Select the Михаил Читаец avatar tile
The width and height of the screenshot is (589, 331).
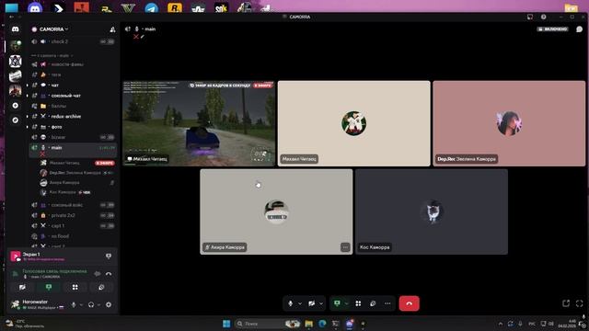(x=353, y=123)
